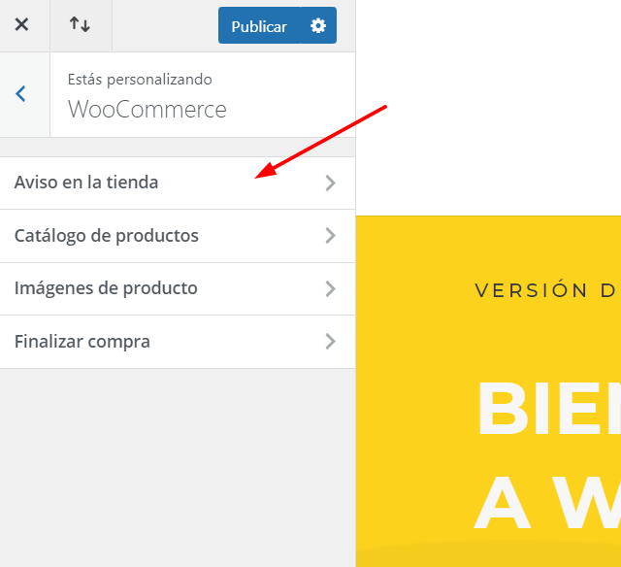Click the VERSIÓN D preview heading text

tap(547, 290)
